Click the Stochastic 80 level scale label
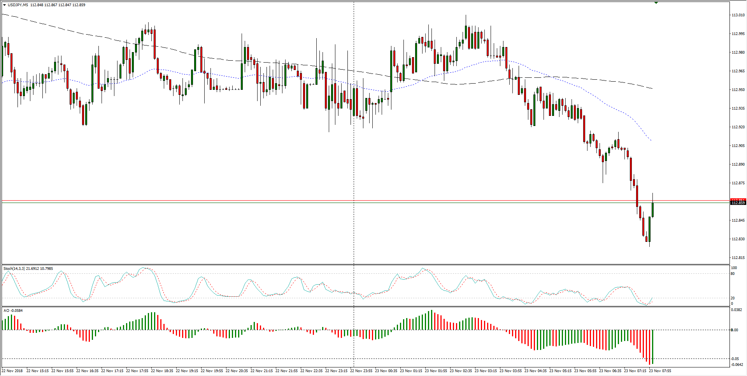 pos(733,274)
